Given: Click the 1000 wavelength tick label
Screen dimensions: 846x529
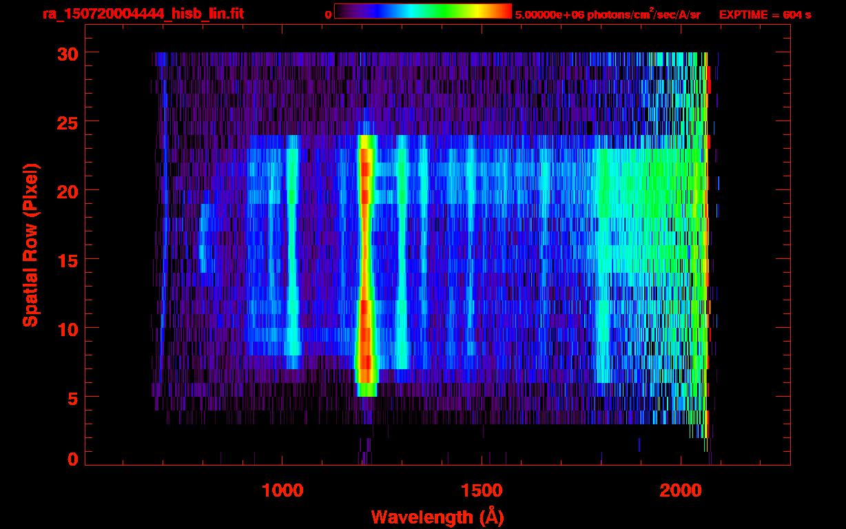Looking at the screenshot, I should pyautogui.click(x=282, y=490).
